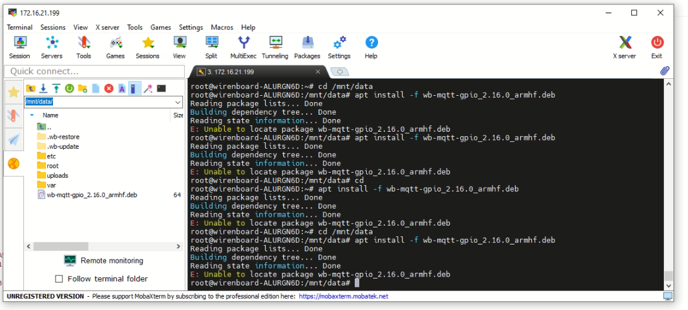Open the Tools menu
Image resolution: width=688 pixels, height=310 pixels.
coord(134,27)
